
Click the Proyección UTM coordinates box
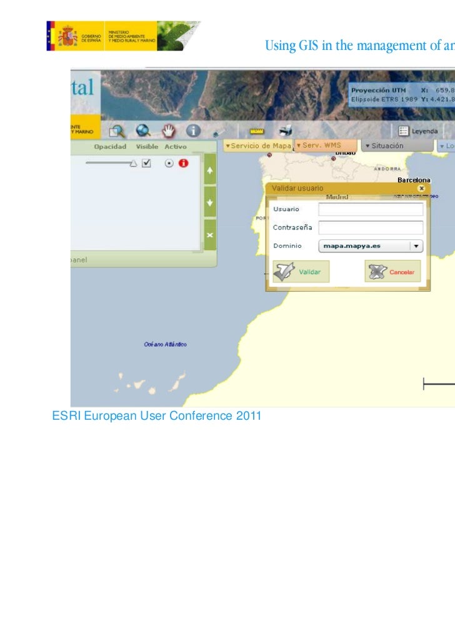[x=402, y=94]
